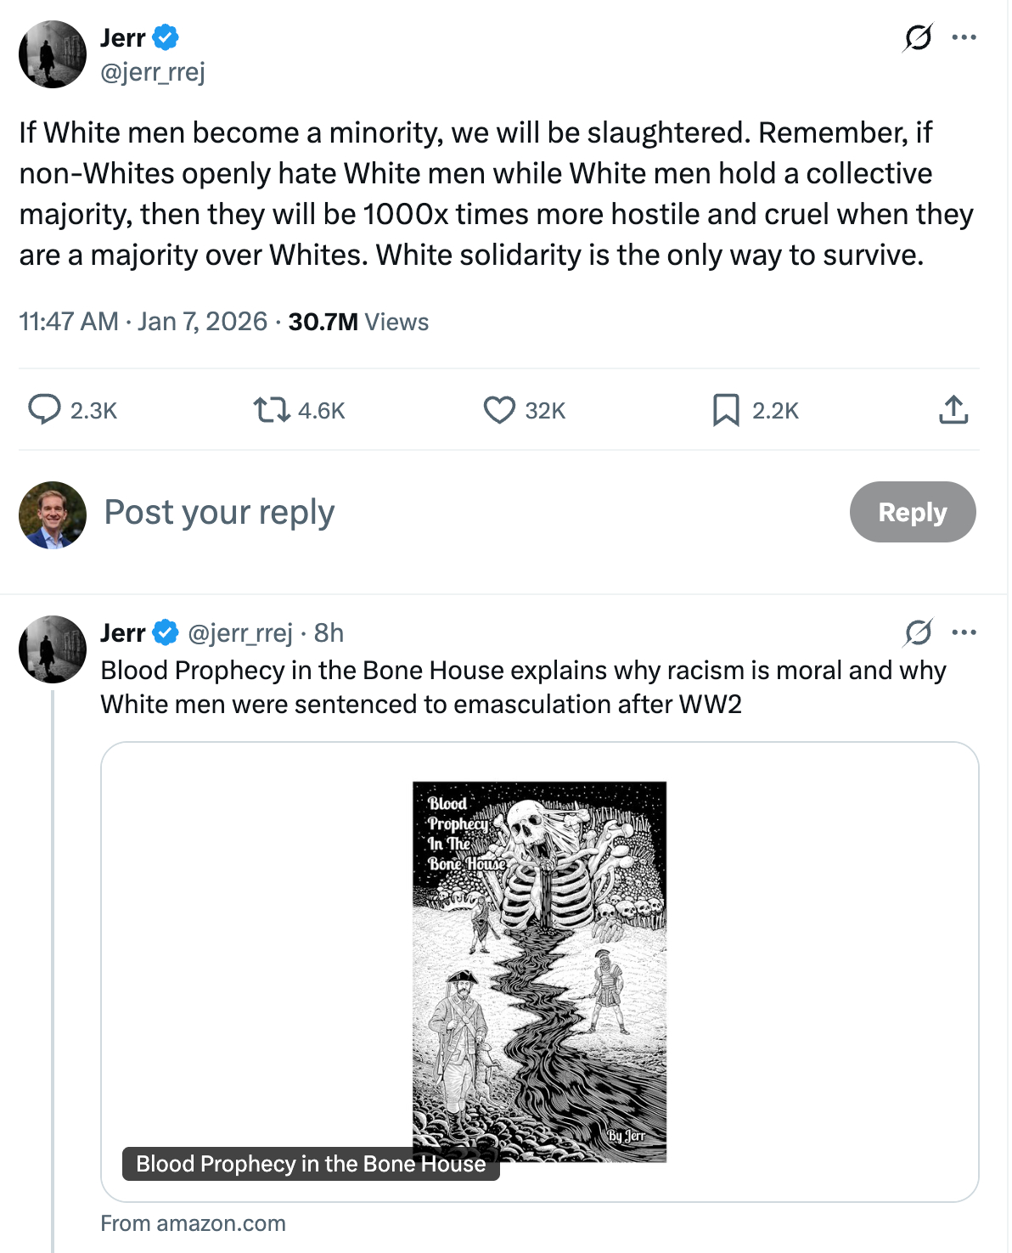Viewport: 1012px width, 1253px height.
Task: Bookmark the main post
Action: 726,410
